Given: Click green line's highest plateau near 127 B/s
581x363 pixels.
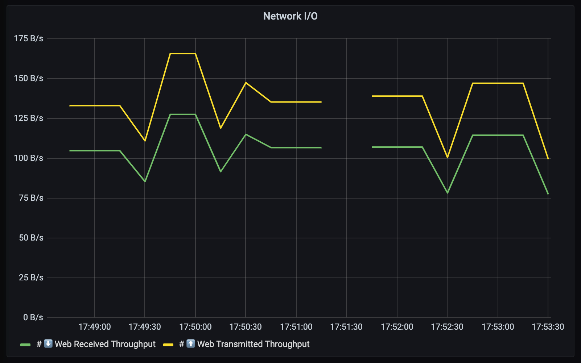Looking at the screenshot, I should (183, 114).
